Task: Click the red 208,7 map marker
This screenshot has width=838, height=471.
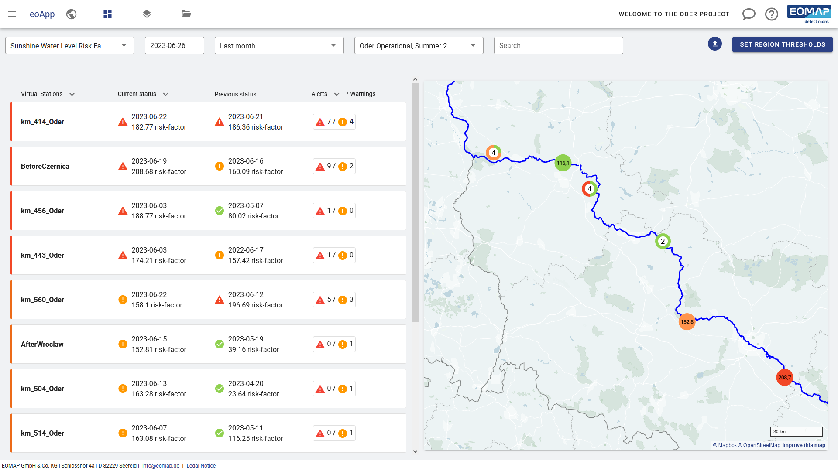Action: click(784, 378)
